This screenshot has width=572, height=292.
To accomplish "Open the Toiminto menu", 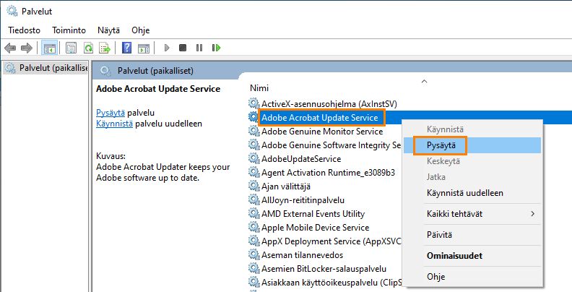I will tap(69, 30).
